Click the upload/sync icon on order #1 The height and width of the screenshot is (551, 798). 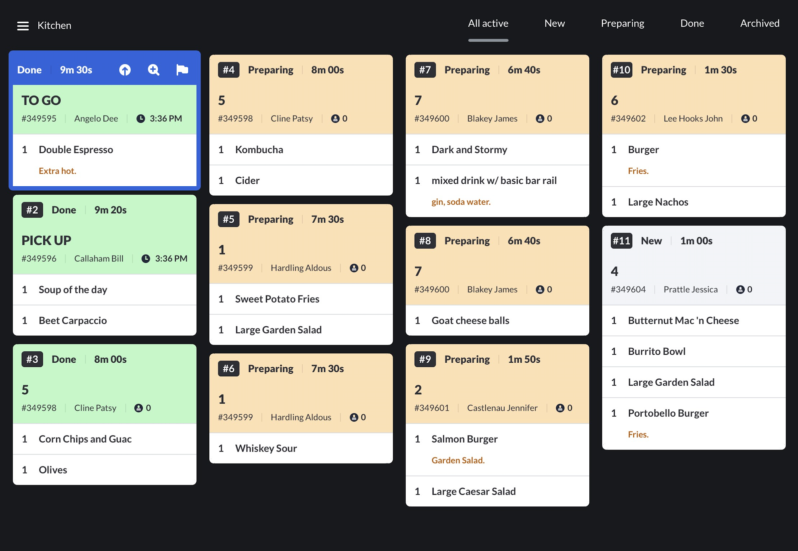point(125,69)
